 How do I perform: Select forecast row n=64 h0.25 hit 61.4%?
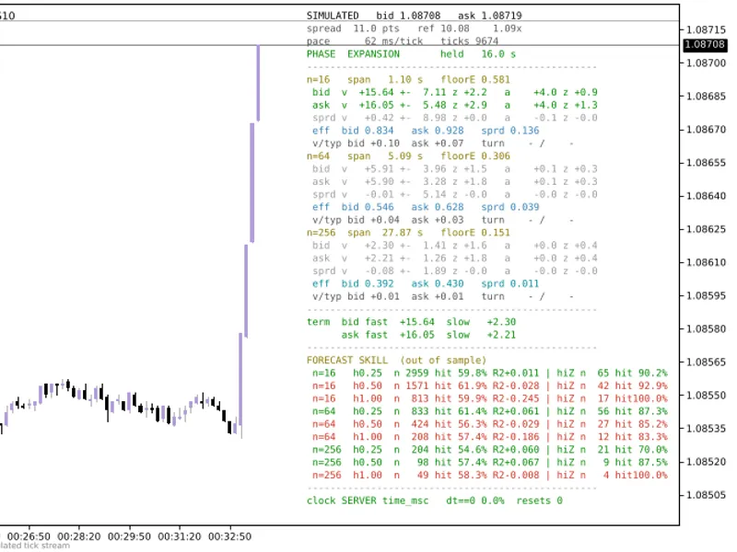tap(490, 411)
